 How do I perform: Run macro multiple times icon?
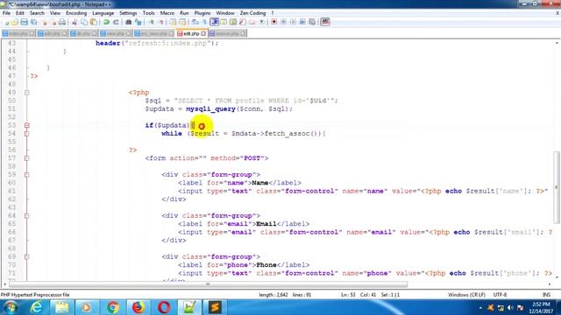click(302, 22)
